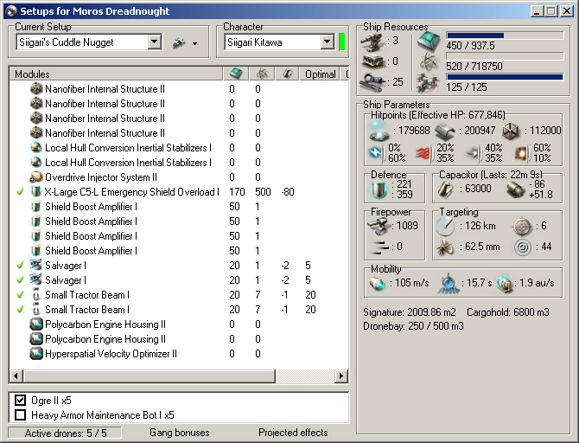Click the first Nanofiber Internal Structure II icon
Viewport: 579px width, 443px height.
click(36, 89)
